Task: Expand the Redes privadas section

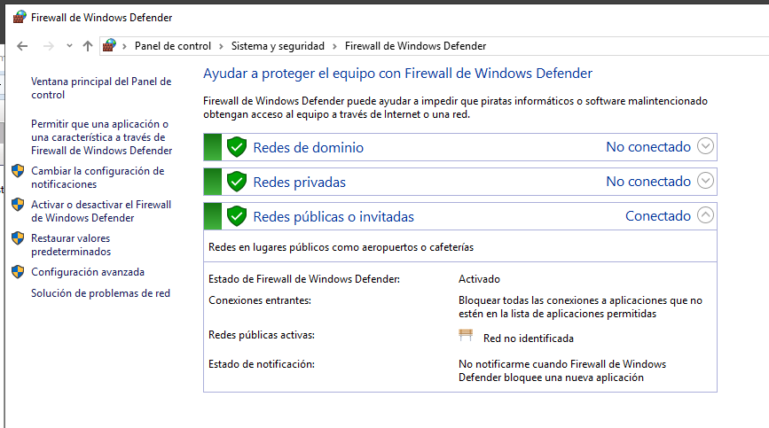Action: click(x=705, y=181)
